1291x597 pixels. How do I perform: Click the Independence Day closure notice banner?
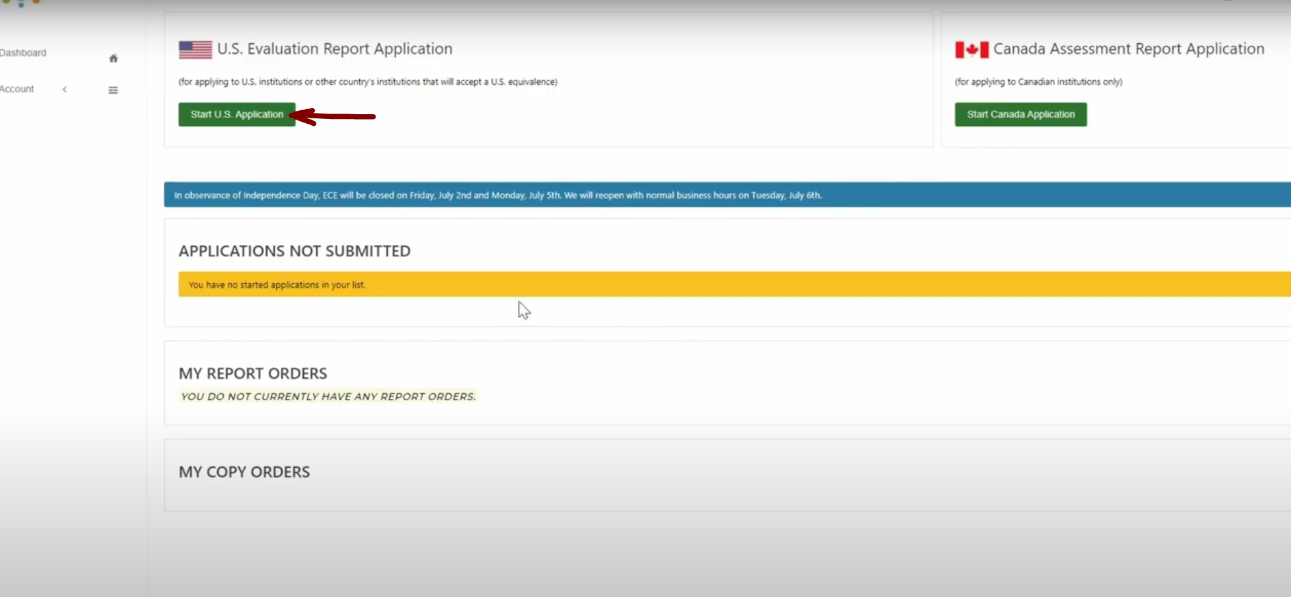tap(727, 195)
